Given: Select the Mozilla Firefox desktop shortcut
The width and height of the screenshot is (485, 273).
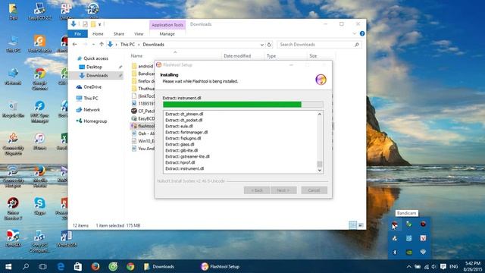Looking at the screenshot, I should pos(39,177).
